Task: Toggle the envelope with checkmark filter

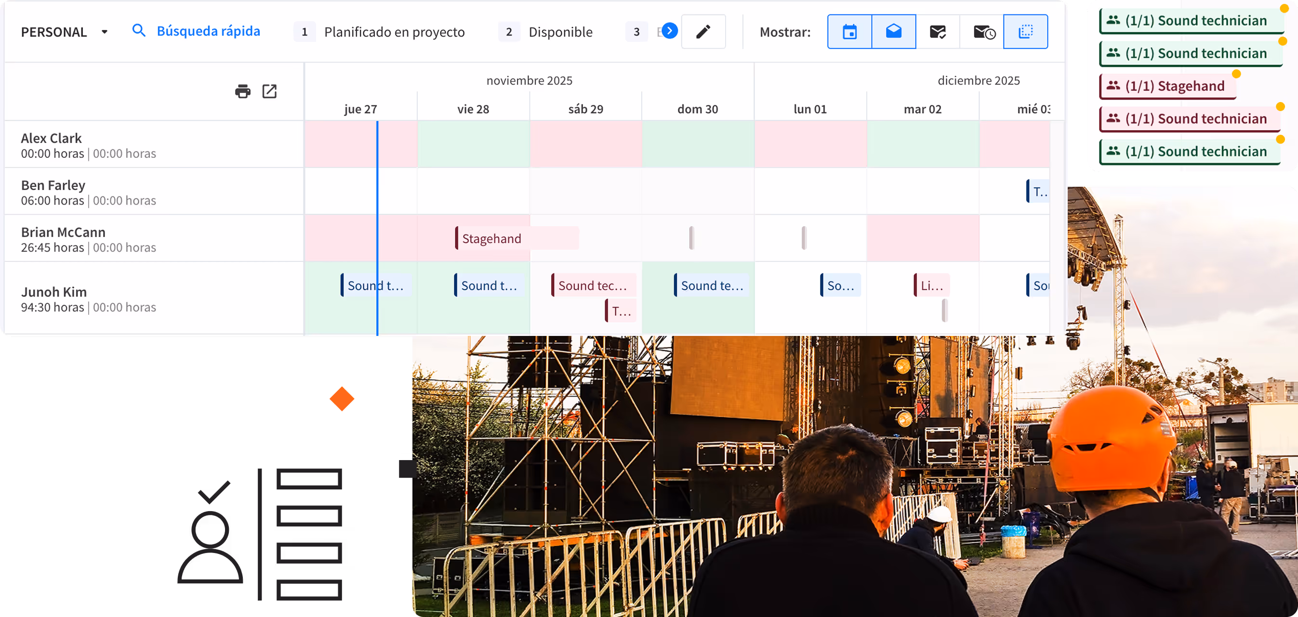Action: point(937,32)
